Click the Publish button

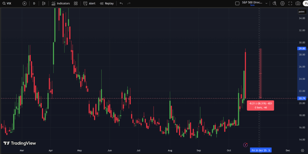(305, 3)
